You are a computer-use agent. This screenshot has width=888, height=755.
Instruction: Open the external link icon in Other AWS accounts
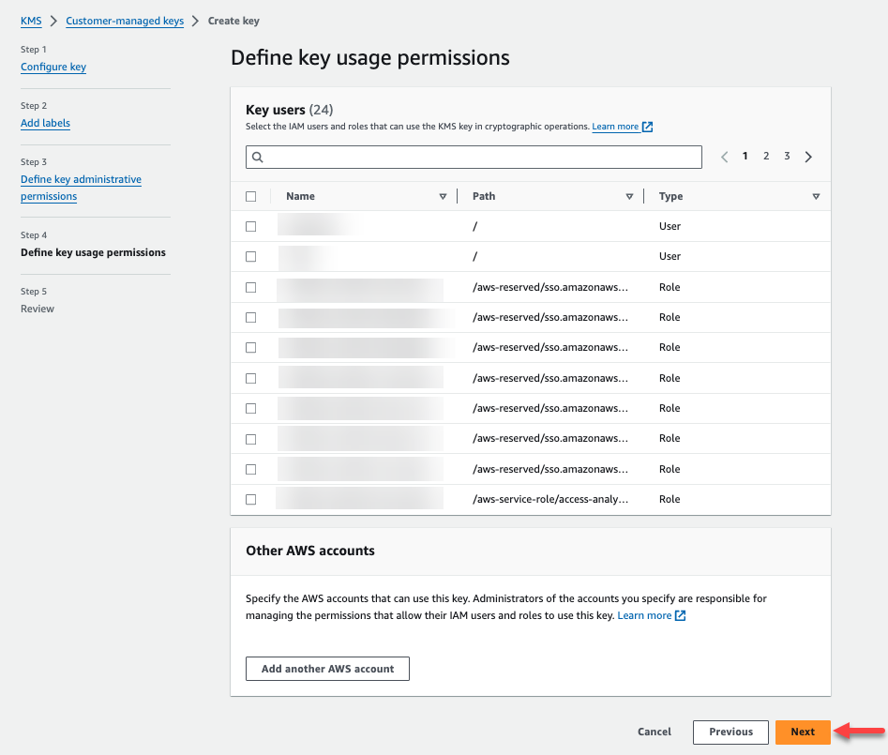680,615
